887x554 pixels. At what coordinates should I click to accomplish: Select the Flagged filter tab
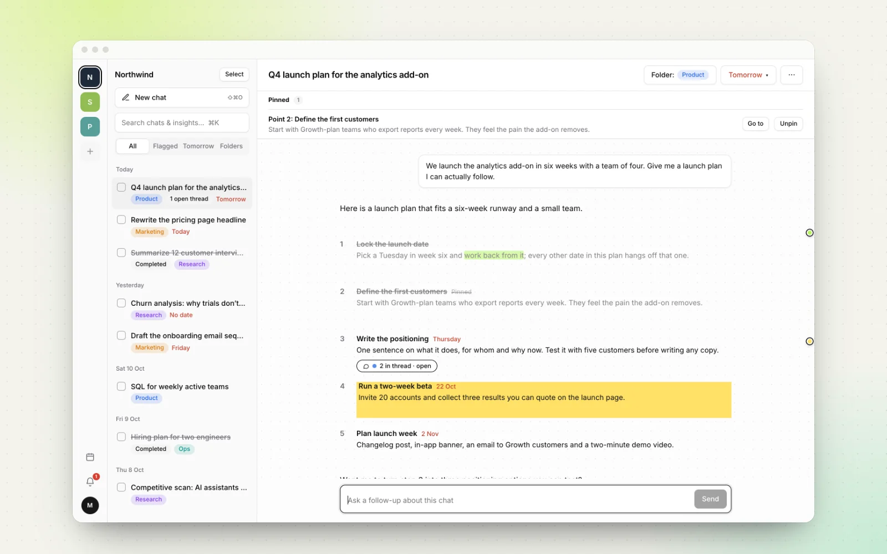tap(165, 146)
